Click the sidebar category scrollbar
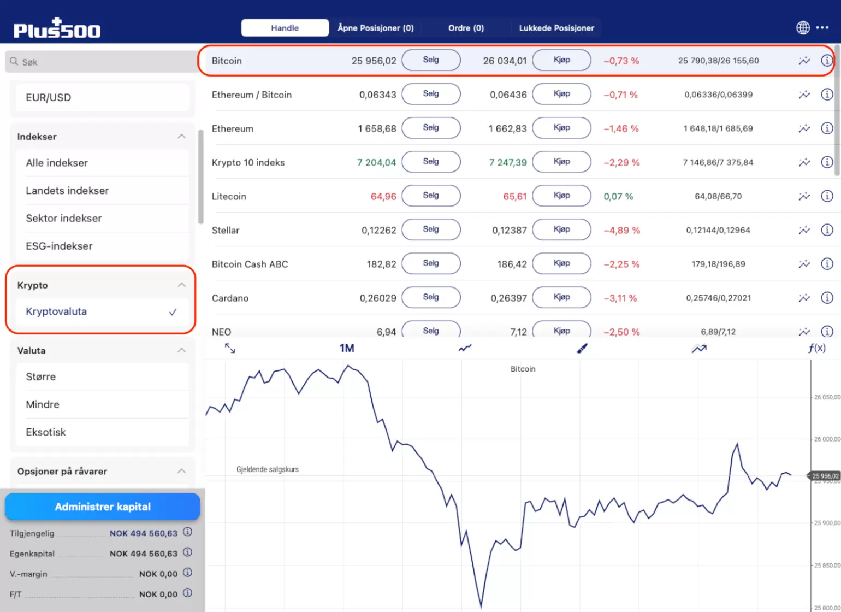The height and width of the screenshot is (612, 841). click(200, 176)
